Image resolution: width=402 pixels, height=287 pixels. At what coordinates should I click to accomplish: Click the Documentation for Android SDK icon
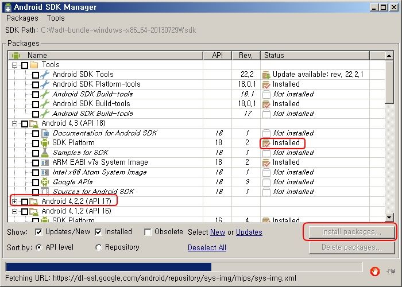tap(45, 133)
